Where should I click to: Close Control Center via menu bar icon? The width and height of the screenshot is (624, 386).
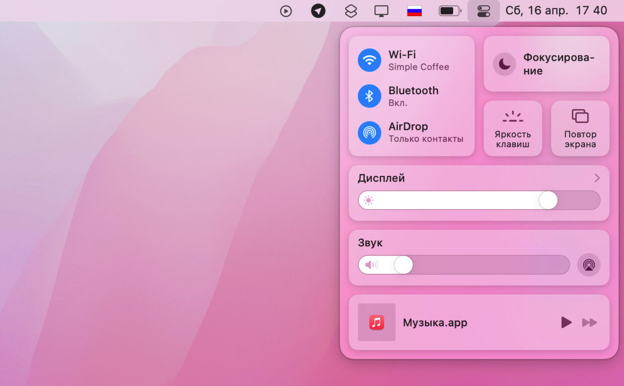click(483, 11)
